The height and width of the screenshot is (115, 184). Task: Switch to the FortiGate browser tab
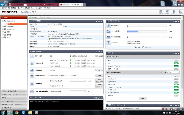(71, 5)
